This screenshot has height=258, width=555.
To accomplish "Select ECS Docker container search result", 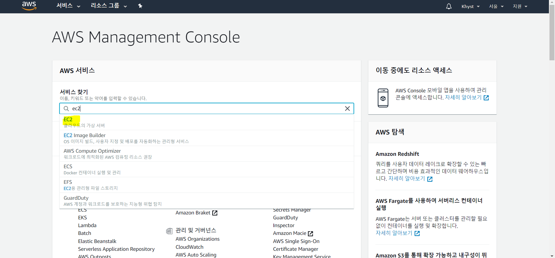I will [207, 169].
